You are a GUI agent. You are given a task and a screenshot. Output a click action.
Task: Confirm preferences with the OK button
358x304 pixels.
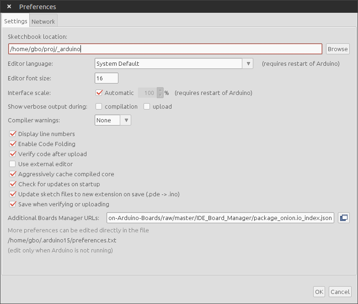319,292
